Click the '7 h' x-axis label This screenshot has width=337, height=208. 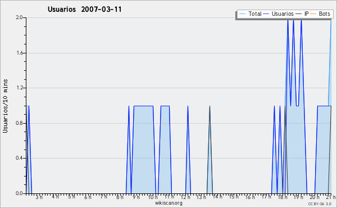point(104,196)
